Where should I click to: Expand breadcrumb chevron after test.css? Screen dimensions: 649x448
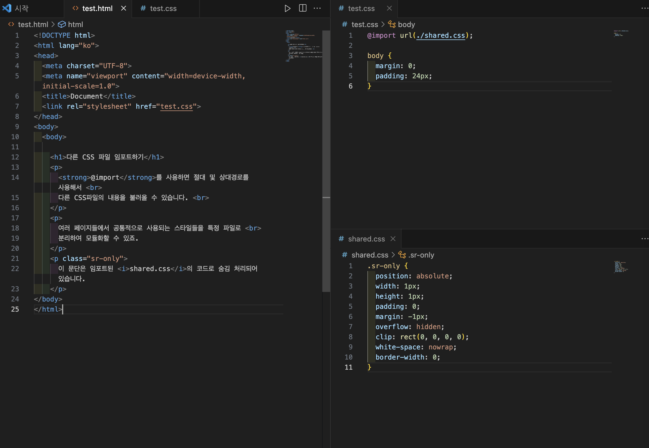pos(383,25)
